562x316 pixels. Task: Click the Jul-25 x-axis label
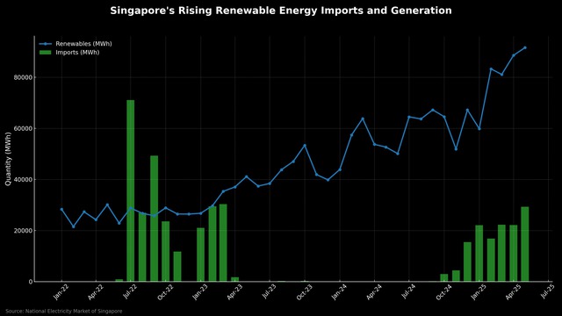pyautogui.click(x=547, y=291)
